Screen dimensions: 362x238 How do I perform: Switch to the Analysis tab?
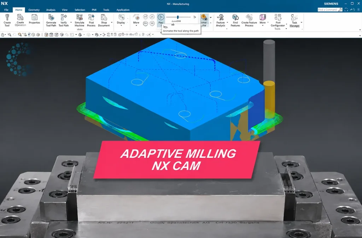click(x=51, y=10)
